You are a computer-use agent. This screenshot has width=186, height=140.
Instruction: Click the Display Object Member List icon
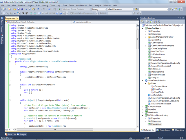(4, 13)
